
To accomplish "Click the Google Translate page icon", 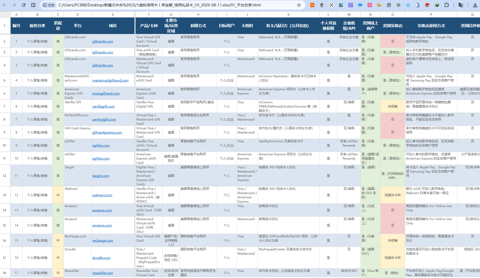I will (x=461, y=5).
